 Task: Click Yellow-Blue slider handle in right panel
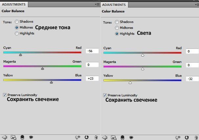point(130,83)
